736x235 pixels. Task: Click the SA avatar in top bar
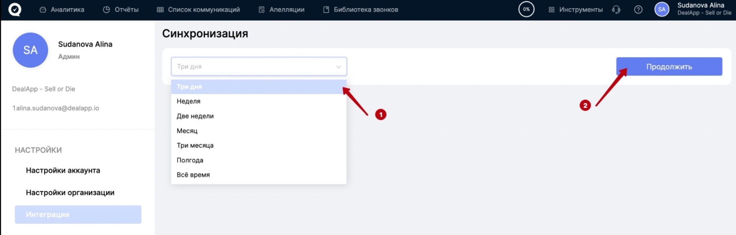click(662, 10)
